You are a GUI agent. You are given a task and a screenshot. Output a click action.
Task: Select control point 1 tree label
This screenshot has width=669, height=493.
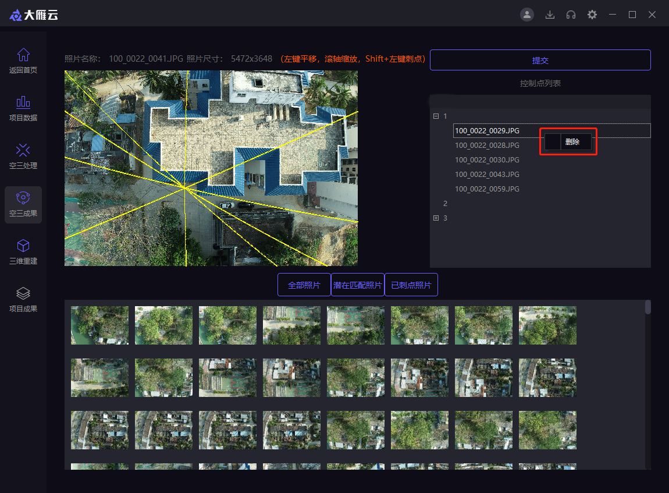click(445, 116)
